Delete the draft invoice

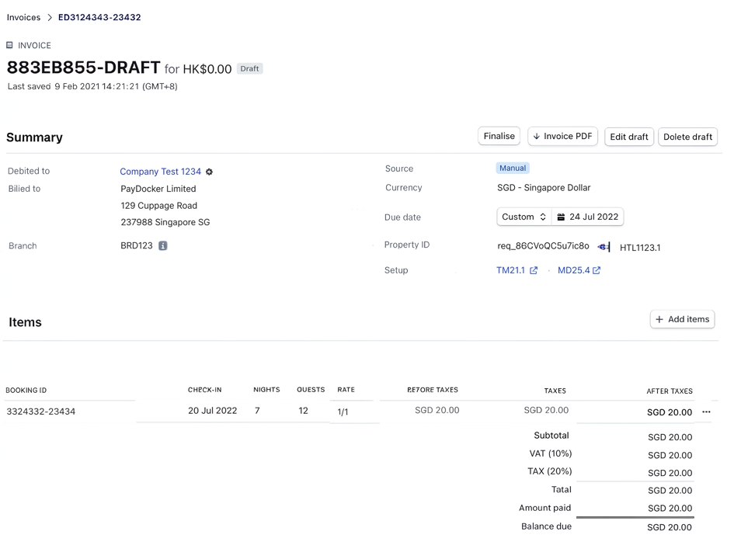click(x=687, y=137)
